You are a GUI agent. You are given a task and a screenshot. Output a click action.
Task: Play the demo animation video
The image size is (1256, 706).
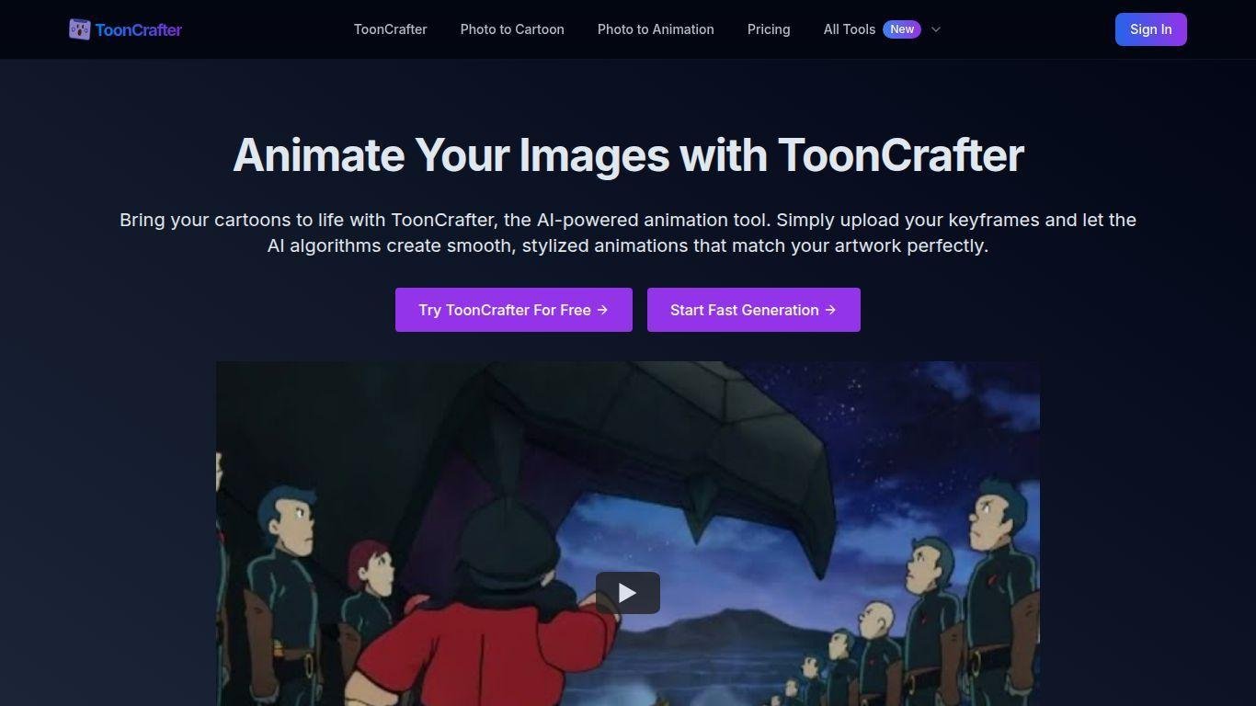[627, 593]
